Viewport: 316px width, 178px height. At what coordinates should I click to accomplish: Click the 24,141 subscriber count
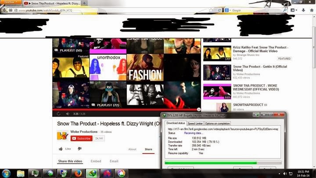(x=99, y=139)
